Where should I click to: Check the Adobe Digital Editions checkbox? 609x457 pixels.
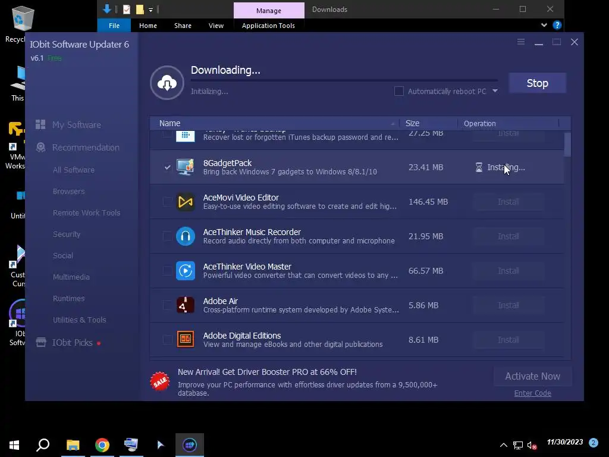click(x=167, y=340)
